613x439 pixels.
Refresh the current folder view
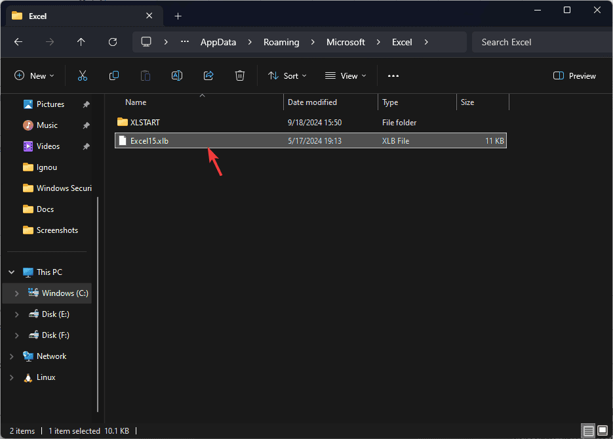tap(113, 42)
